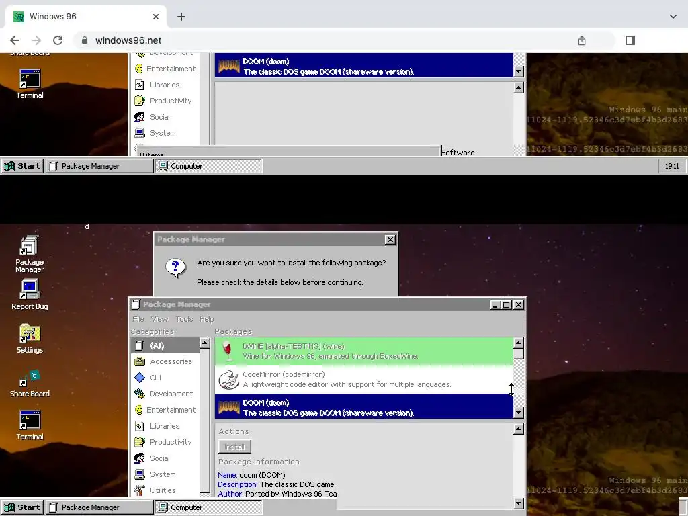The width and height of the screenshot is (688, 516).
Task: Select the Development category with hammer icon
Action: point(165,394)
